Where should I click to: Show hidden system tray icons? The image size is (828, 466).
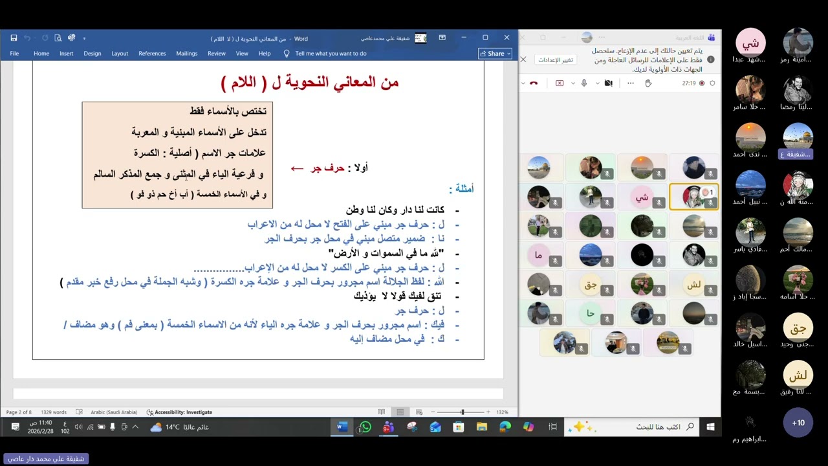[135, 427]
